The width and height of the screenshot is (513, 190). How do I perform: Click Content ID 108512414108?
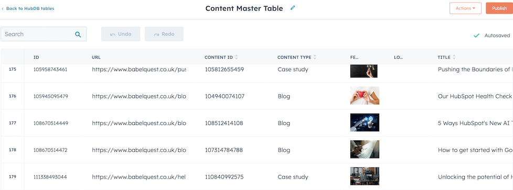[x=224, y=123]
